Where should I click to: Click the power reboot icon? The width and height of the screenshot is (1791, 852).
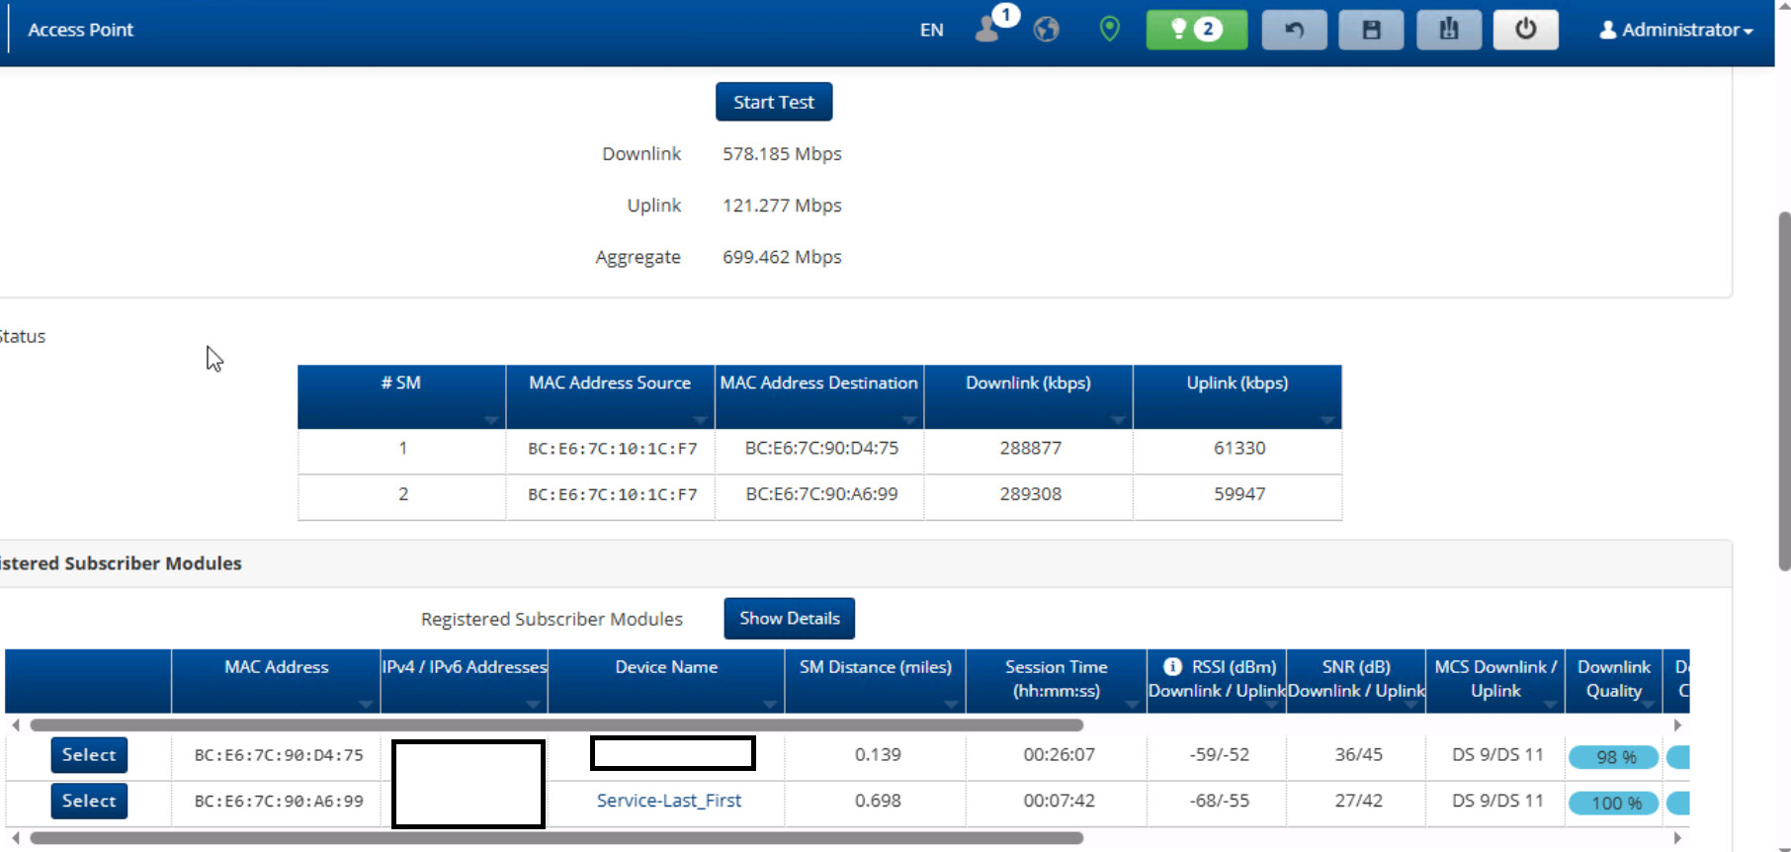pyautogui.click(x=1525, y=30)
